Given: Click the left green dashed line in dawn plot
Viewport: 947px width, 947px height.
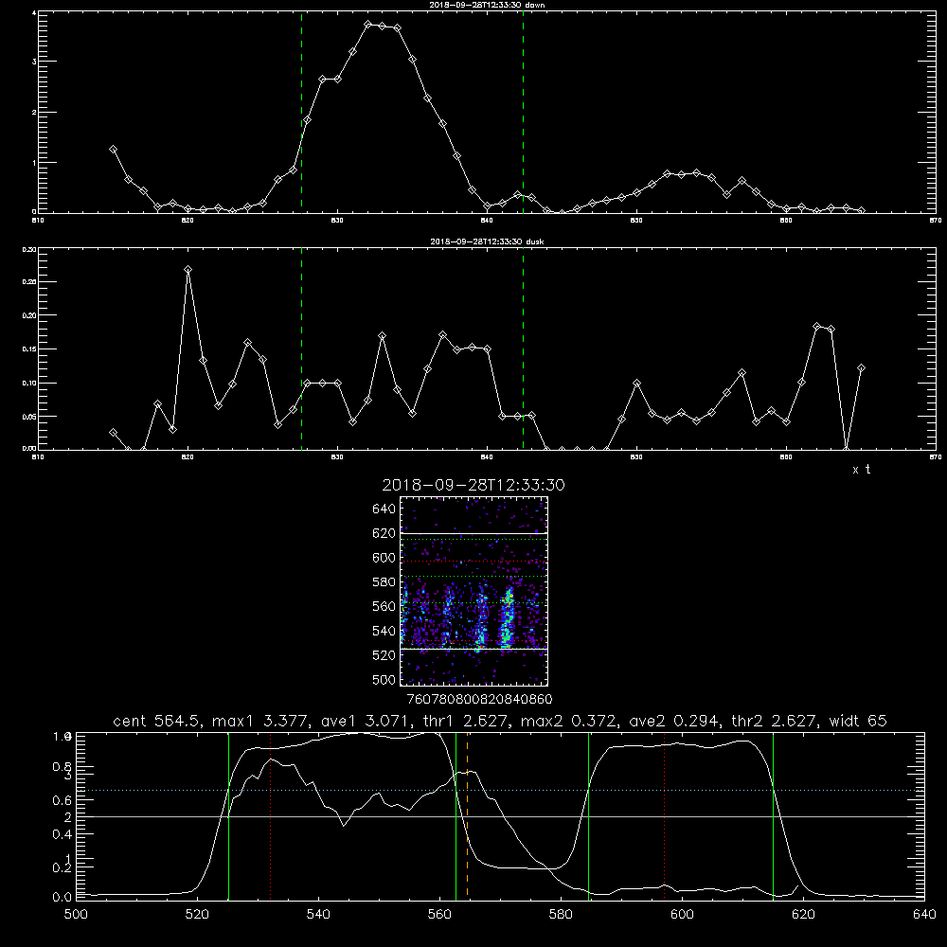Looking at the screenshot, I should [x=301, y=112].
